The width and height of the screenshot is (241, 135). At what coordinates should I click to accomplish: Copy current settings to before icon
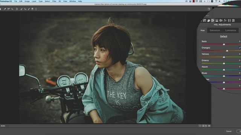tap(206, 126)
